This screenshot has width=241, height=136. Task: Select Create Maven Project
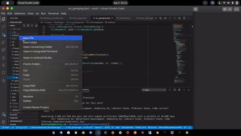click(x=50, y=107)
